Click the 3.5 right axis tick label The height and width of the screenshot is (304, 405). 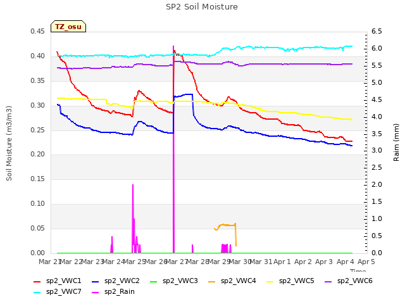(x=377, y=134)
